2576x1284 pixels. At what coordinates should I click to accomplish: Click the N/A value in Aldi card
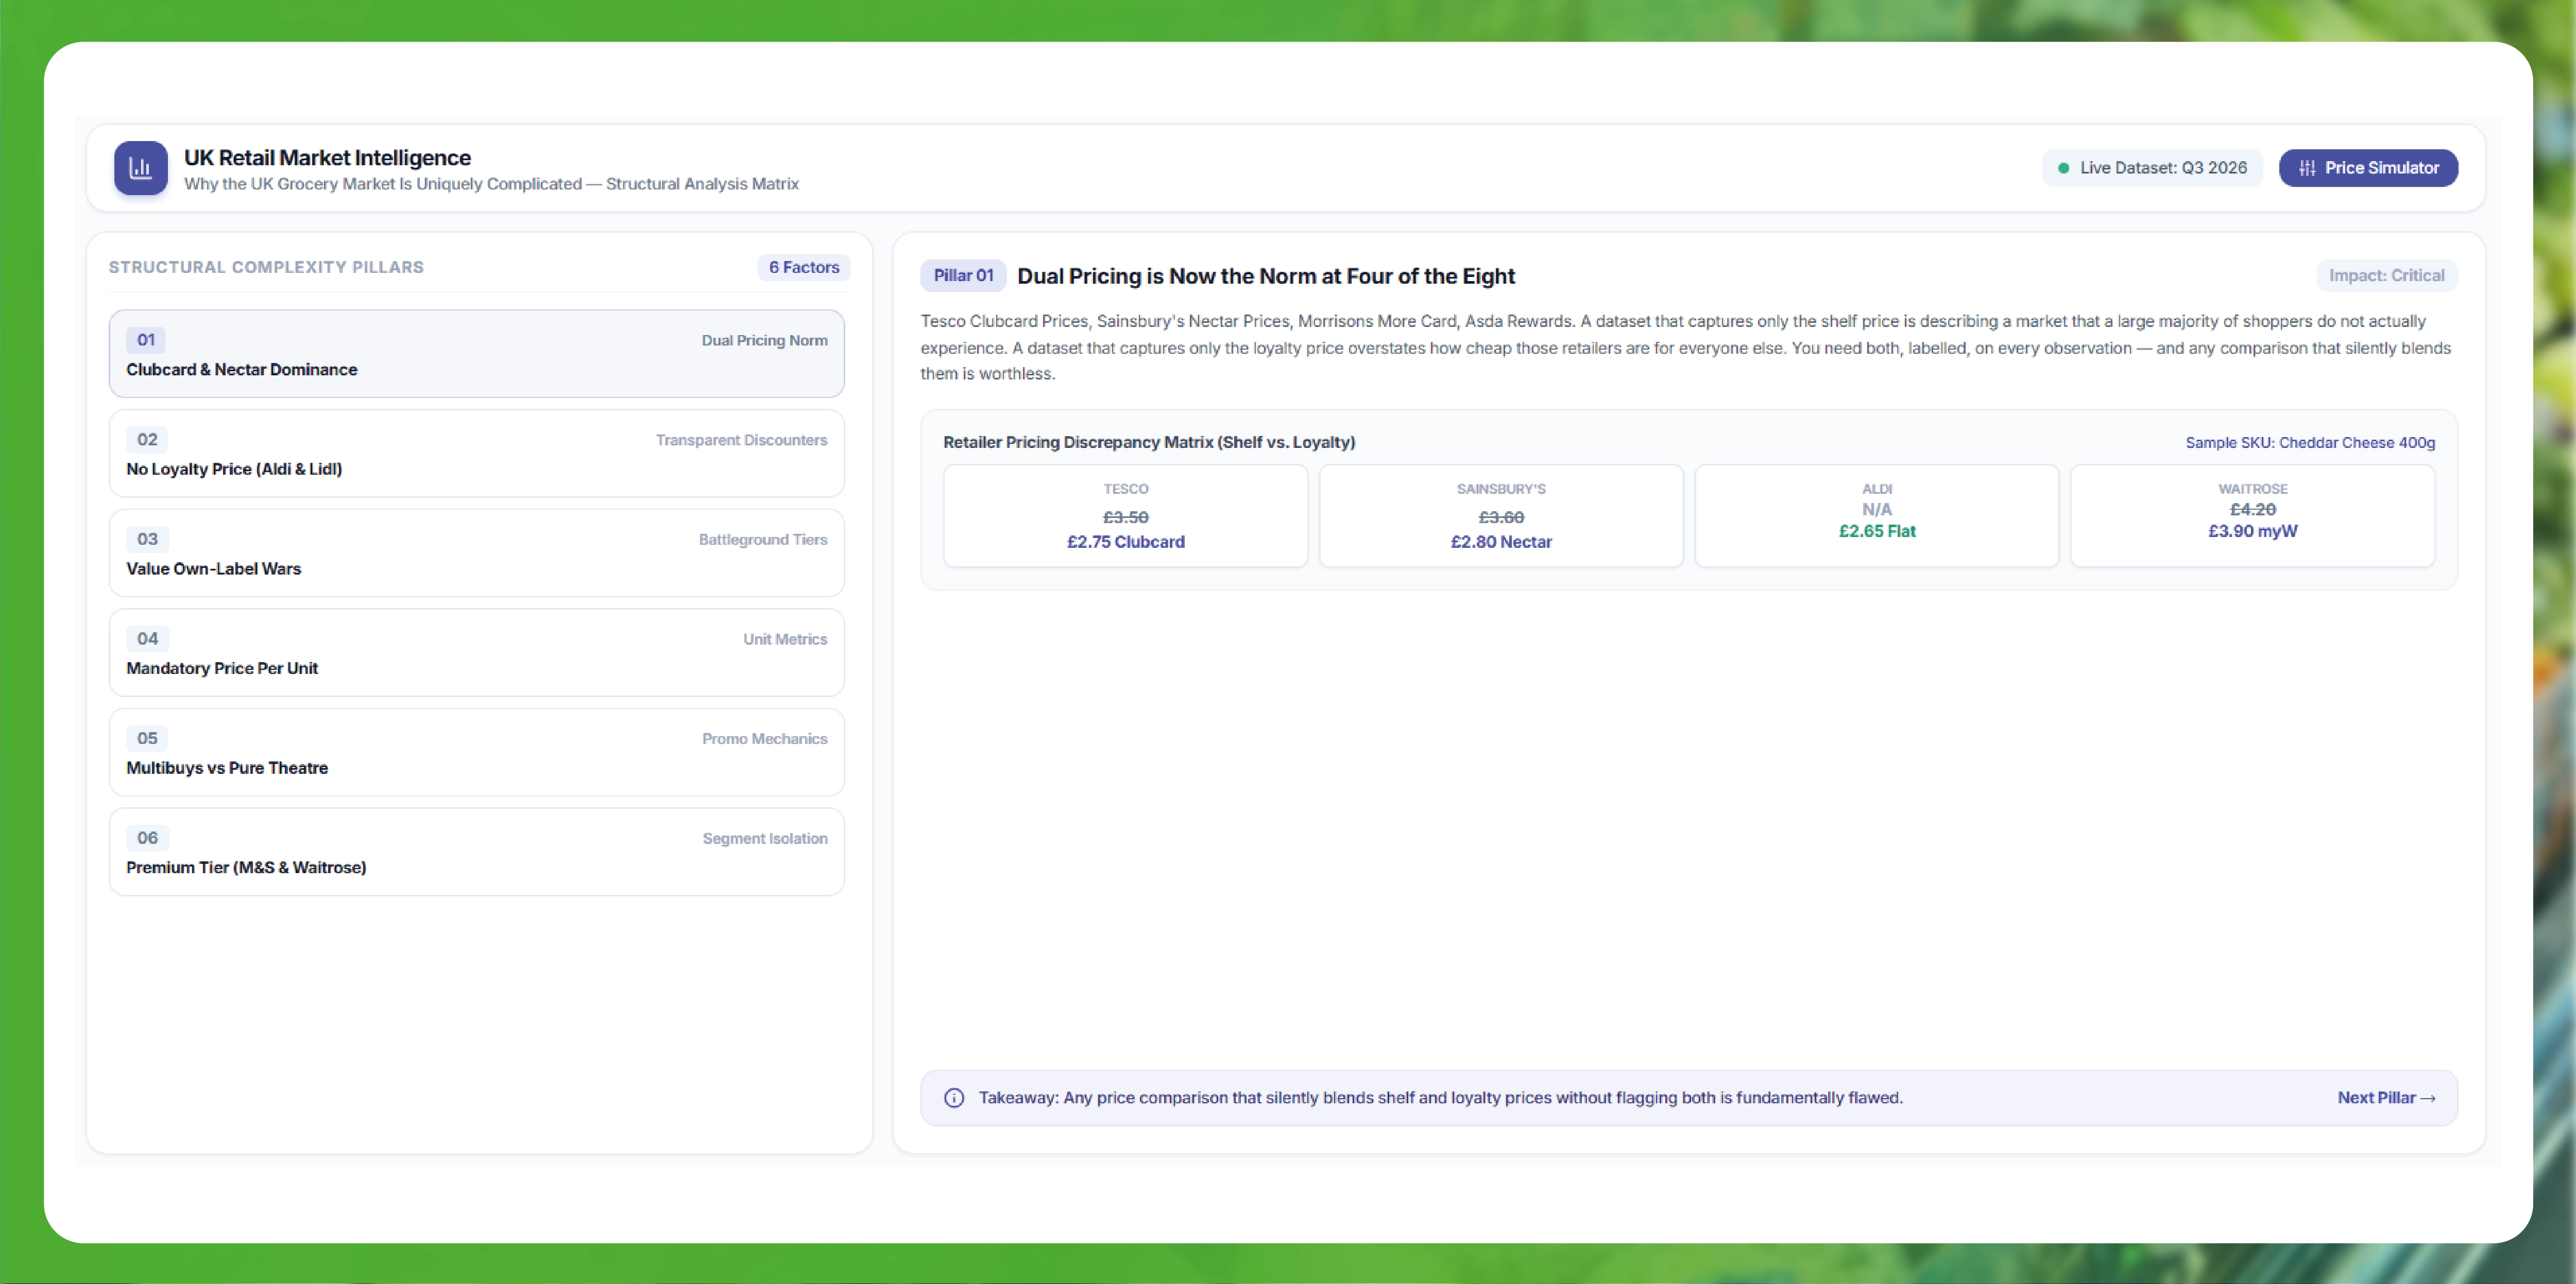click(1877, 510)
